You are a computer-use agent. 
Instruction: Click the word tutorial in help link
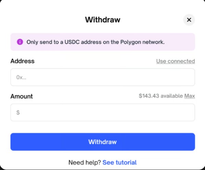point(126,162)
